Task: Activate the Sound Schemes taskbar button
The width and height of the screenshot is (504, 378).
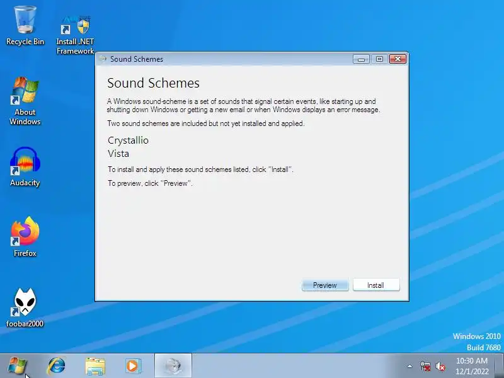Action: tap(173, 366)
